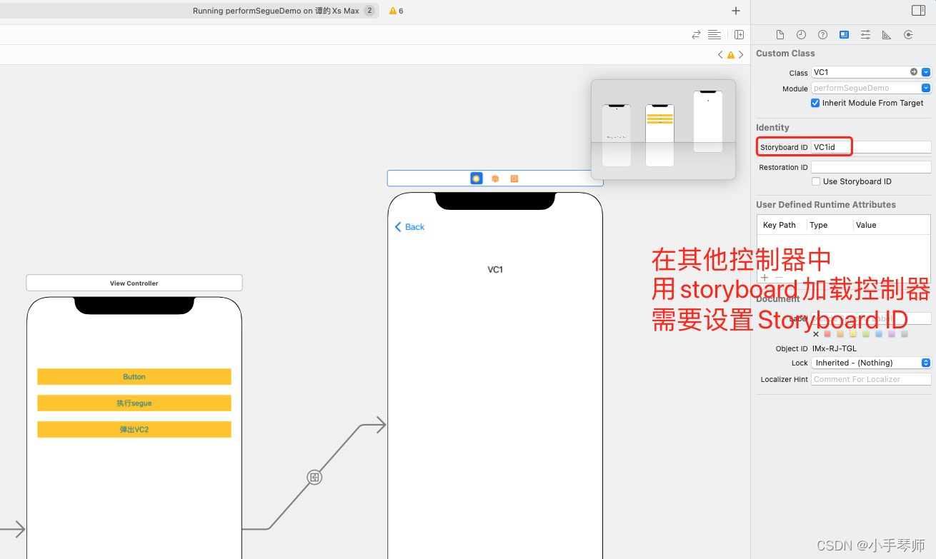
Task: Click the 6 warnings indicator in the toolbar
Action: coord(396,11)
